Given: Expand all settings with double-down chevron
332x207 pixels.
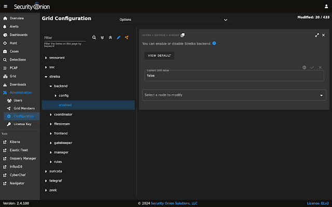Looking at the screenshot, I should click(102, 38).
